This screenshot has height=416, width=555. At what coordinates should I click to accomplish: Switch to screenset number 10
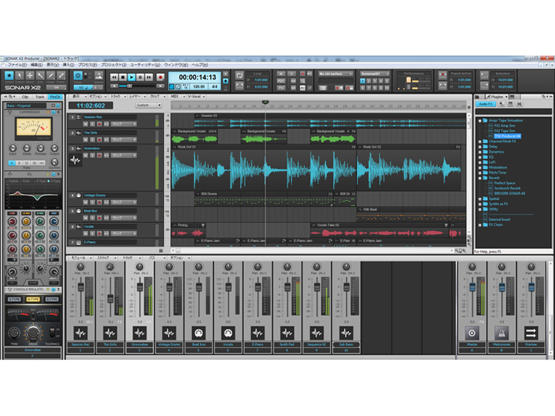click(x=386, y=87)
